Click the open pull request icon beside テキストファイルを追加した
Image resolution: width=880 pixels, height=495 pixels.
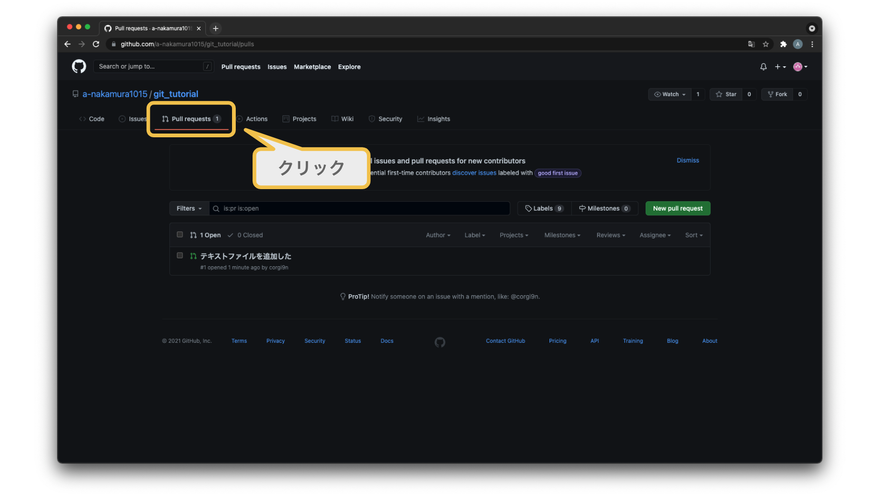[x=193, y=256]
